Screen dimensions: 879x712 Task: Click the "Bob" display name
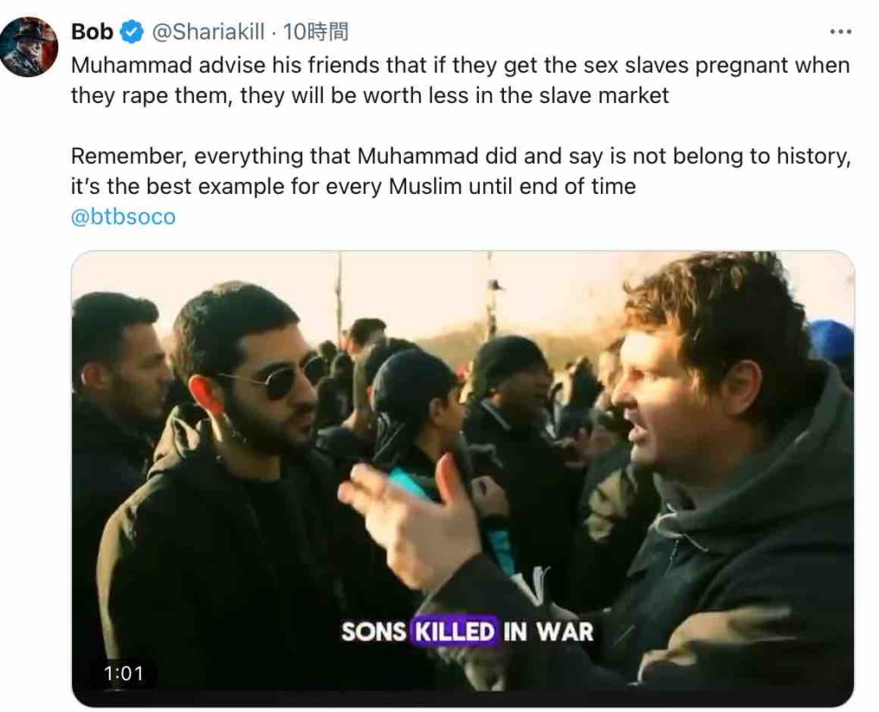click(92, 33)
